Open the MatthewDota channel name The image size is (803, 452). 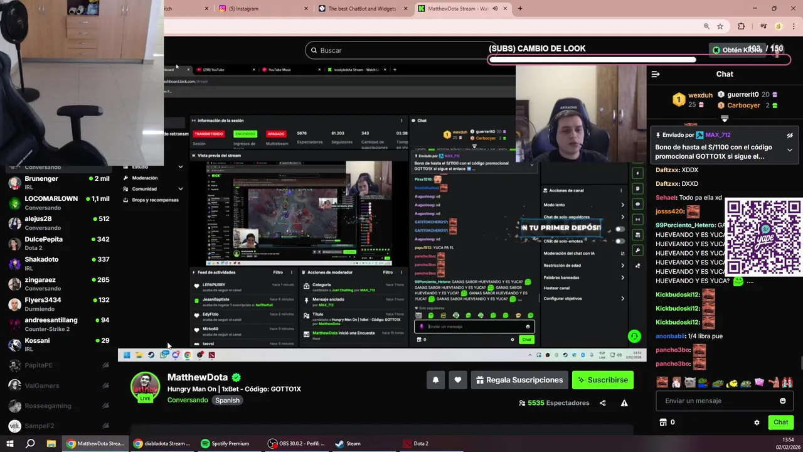(198, 377)
